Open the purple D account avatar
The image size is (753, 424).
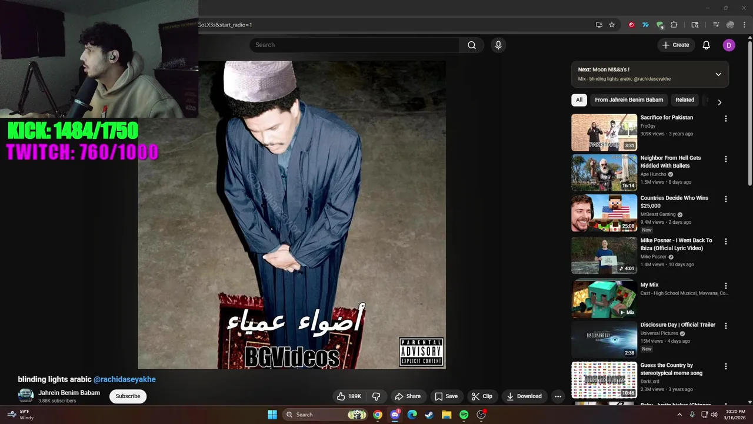tap(729, 45)
